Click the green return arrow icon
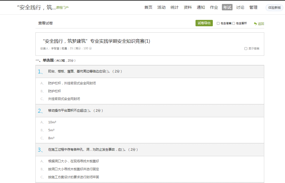The width and height of the screenshot is (285, 183). click(x=255, y=24)
